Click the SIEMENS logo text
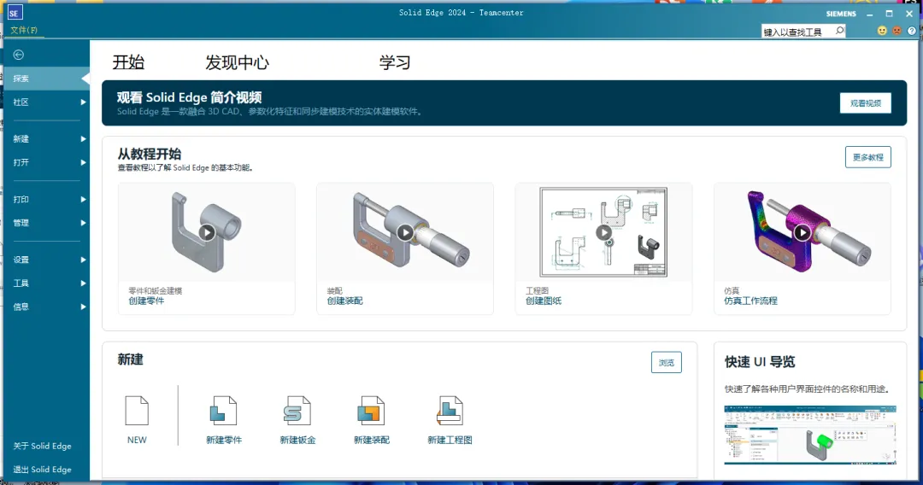The image size is (923, 485). coord(841,14)
